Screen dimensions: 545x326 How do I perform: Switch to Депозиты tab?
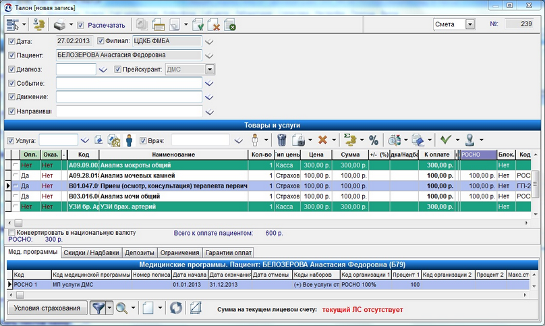140,252
